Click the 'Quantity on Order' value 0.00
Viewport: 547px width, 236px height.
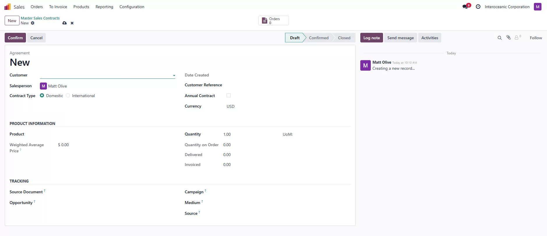tap(227, 145)
